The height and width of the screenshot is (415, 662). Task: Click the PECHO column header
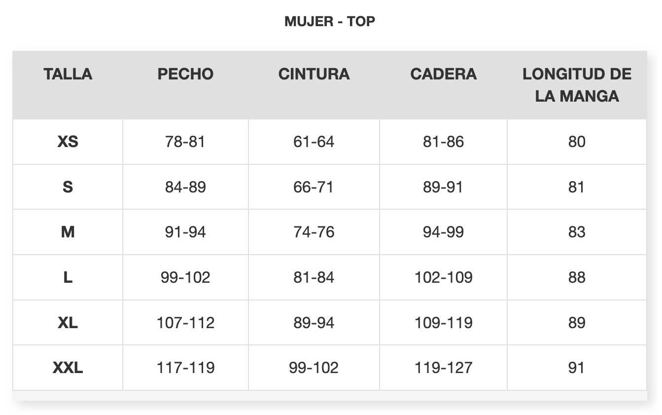tap(185, 74)
